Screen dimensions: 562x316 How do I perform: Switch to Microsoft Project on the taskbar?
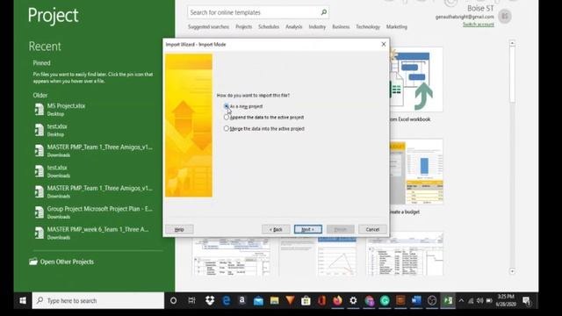(x=448, y=300)
